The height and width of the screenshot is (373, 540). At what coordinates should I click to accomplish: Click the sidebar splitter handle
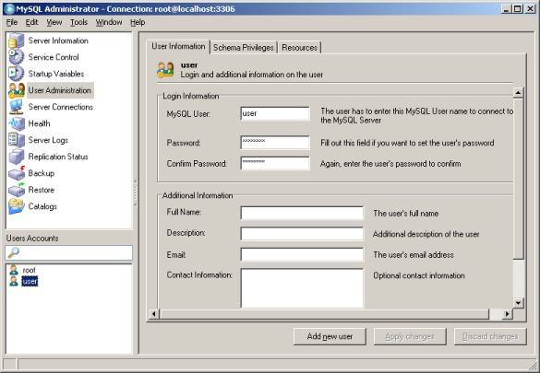point(136,192)
